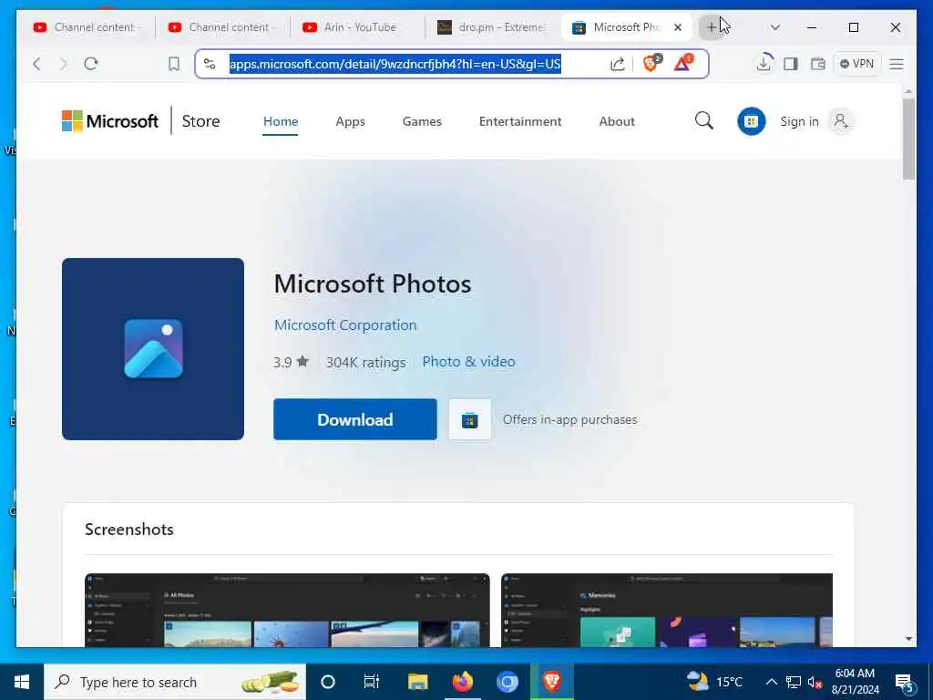Open a new tab with plus button
Image resolution: width=933 pixels, height=700 pixels.
[x=711, y=27]
